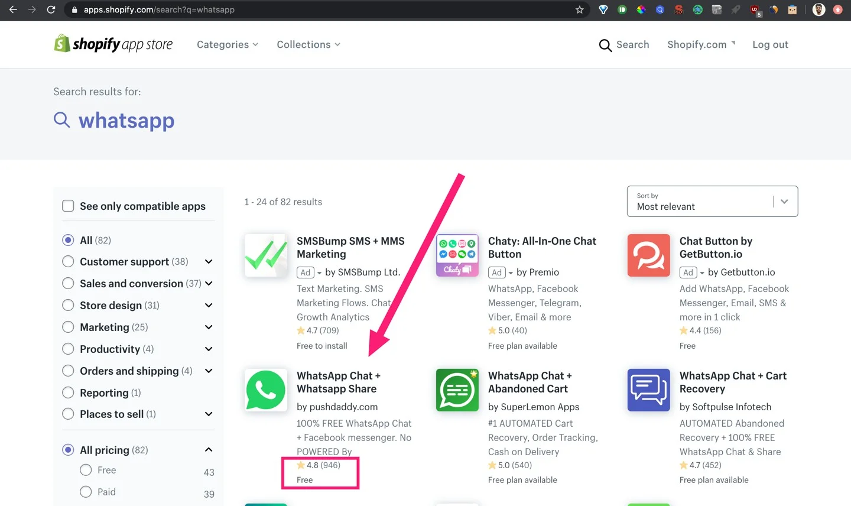Expand the Marketing category chevron
Screen dimensions: 851x506
point(209,327)
